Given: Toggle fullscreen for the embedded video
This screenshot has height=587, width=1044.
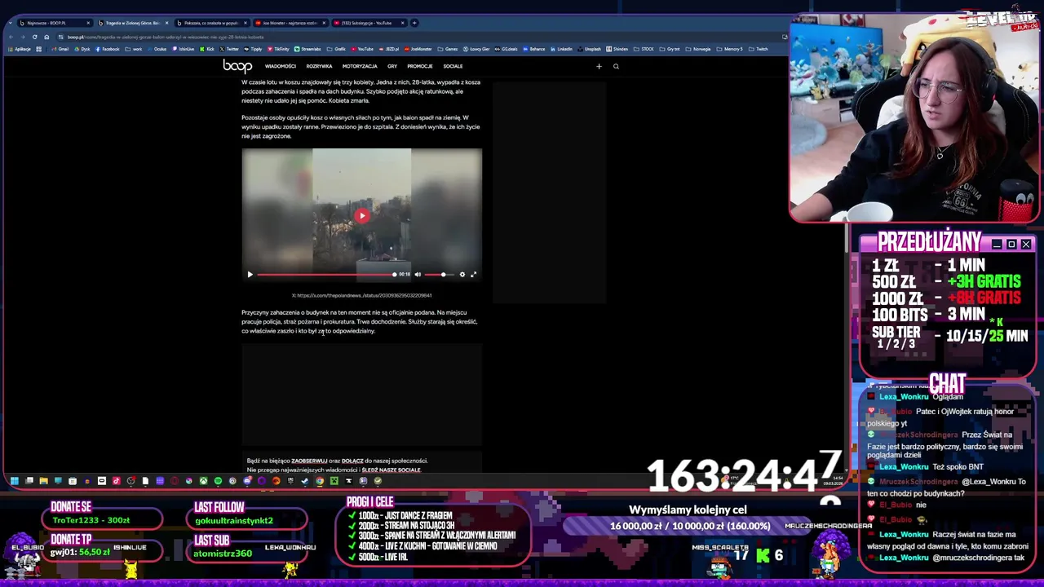Looking at the screenshot, I should pyautogui.click(x=473, y=275).
